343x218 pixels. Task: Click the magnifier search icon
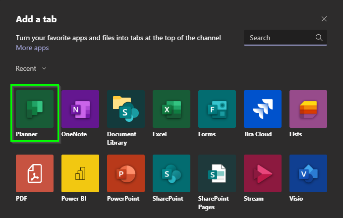[319, 38]
